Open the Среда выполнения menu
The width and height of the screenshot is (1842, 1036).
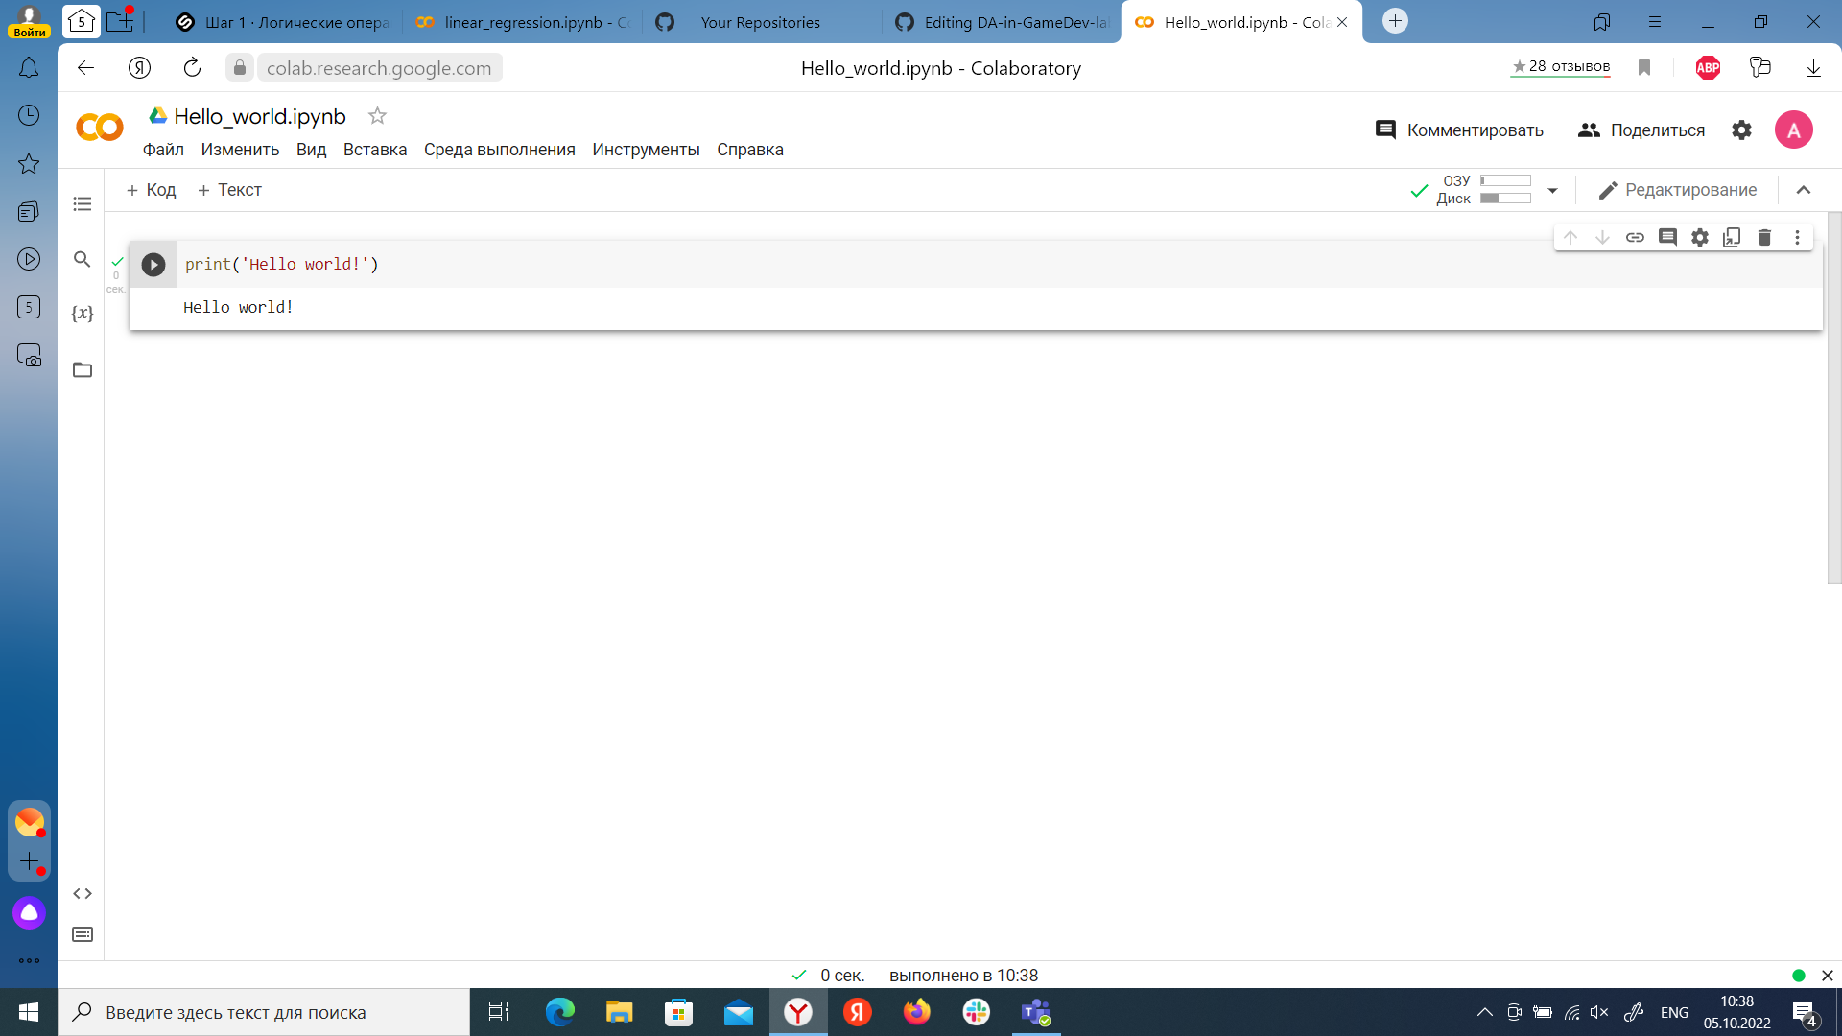499,150
